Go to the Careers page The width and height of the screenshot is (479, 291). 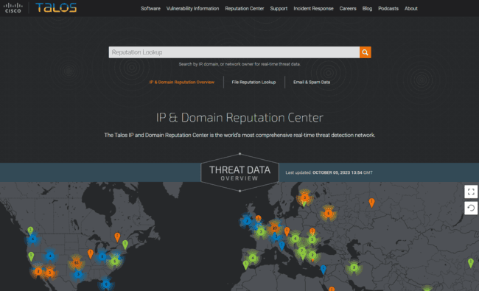(348, 9)
